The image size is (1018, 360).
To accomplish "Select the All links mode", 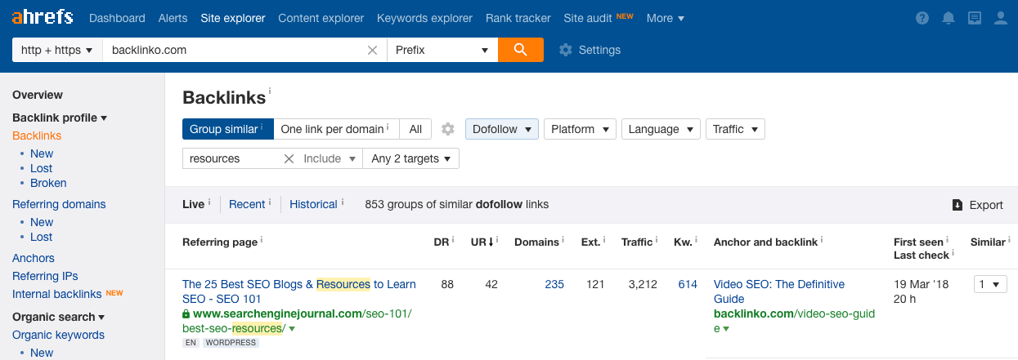I will pyautogui.click(x=415, y=129).
